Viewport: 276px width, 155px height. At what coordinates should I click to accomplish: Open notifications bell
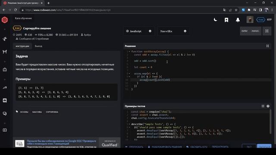pos(238,20)
